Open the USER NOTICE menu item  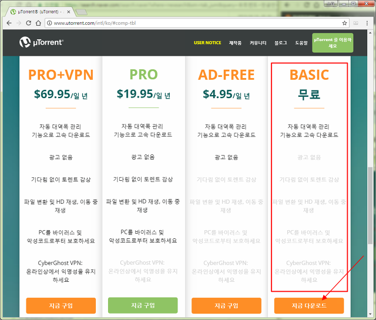click(x=207, y=43)
